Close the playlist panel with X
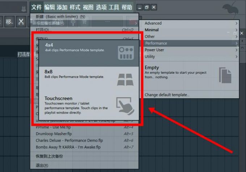246x172 pixels. pos(242,33)
